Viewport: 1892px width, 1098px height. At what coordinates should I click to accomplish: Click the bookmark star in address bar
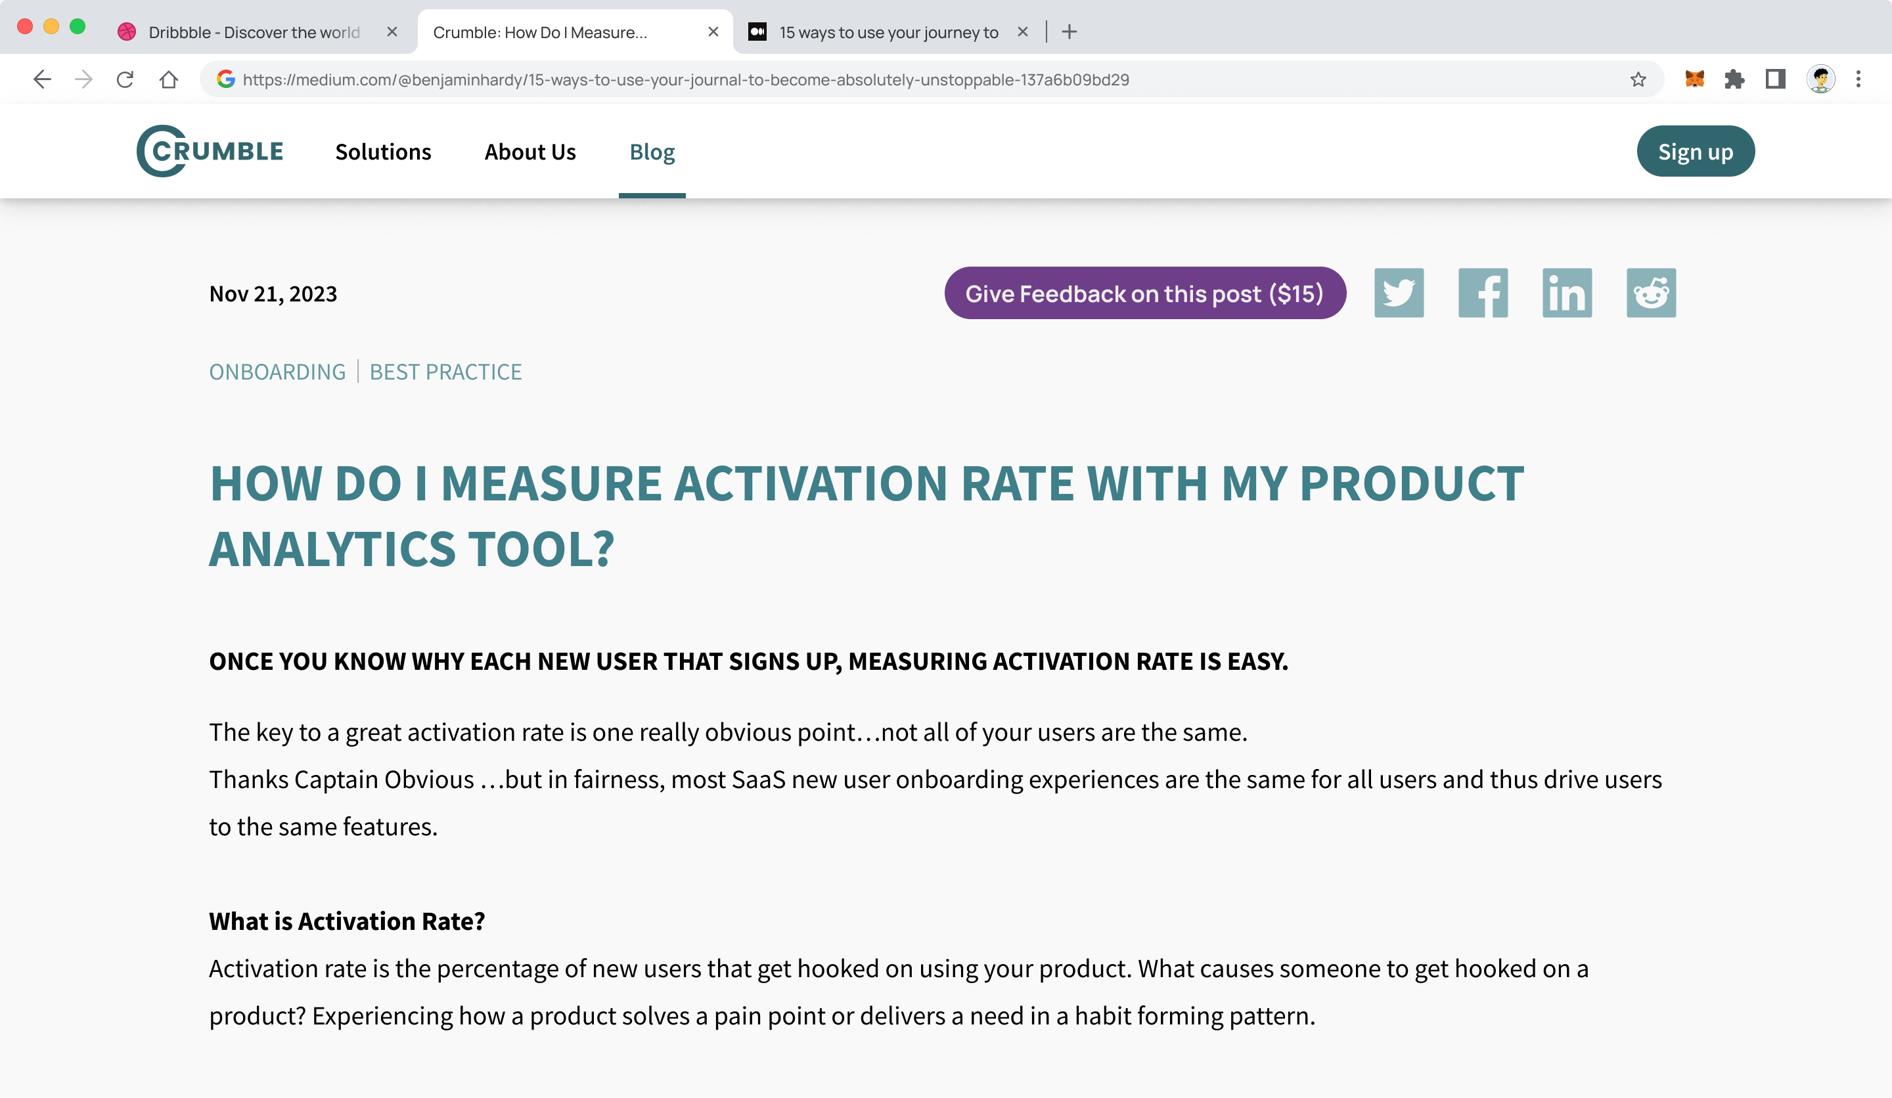1638,79
